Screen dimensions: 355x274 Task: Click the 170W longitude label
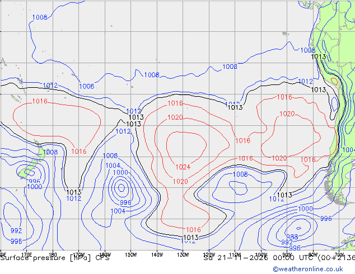[x=79, y=254]
